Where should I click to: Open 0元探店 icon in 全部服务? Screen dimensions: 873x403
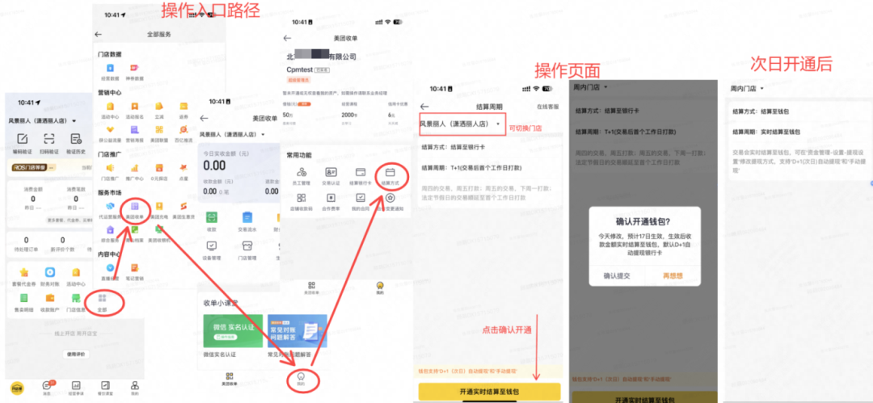158,167
